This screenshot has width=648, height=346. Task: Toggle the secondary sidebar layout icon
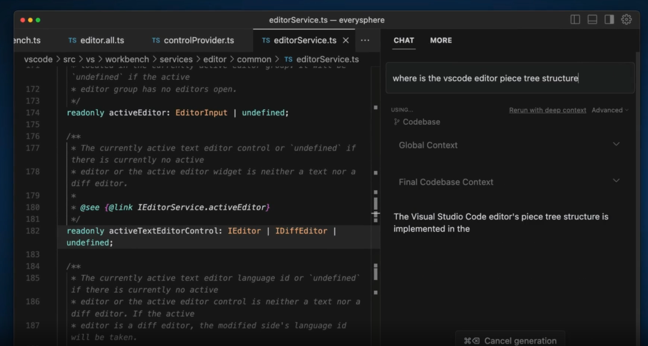(609, 19)
